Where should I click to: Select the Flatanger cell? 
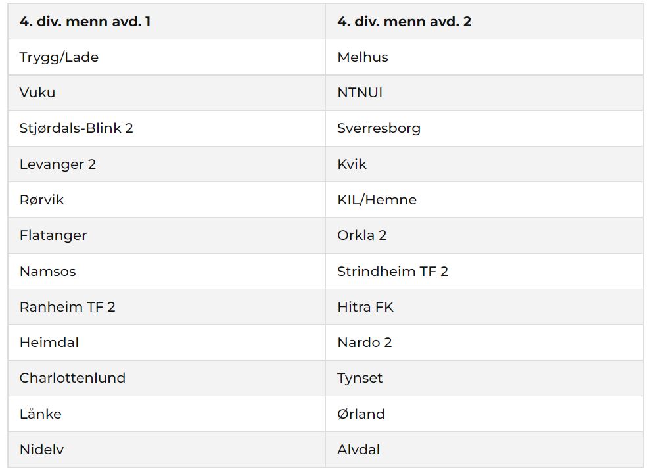53,235
